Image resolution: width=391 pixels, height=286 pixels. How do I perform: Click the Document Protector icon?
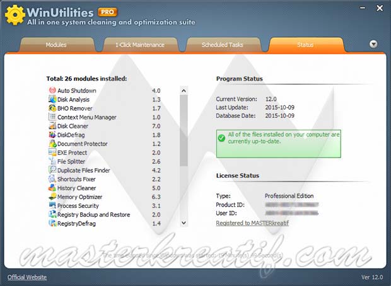[52, 144]
